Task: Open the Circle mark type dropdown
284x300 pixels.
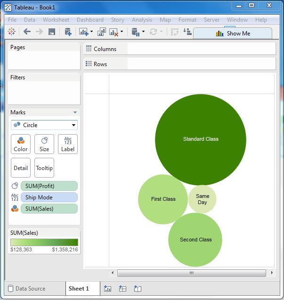Action: tap(44, 125)
